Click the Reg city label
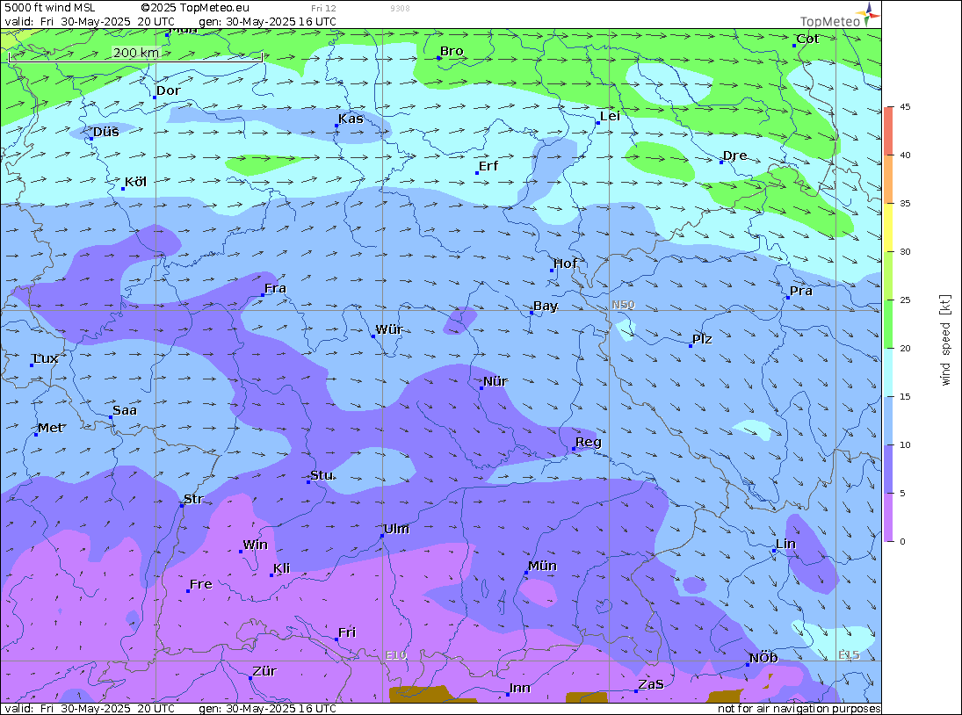962x715 pixels. pos(589,443)
